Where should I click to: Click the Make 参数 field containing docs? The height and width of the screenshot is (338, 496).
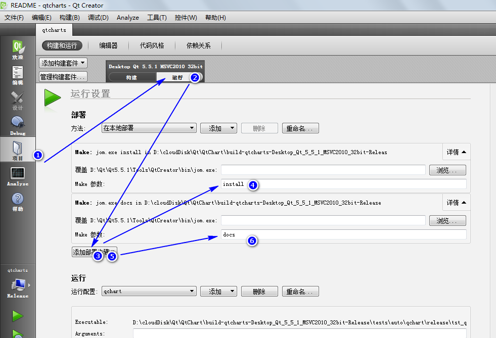pos(343,234)
